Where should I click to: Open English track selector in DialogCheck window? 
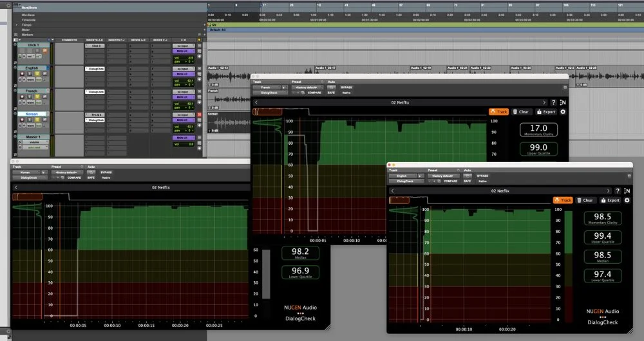point(403,176)
